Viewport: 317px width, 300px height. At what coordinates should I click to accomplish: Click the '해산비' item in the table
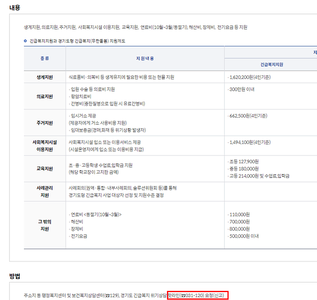(x=76, y=222)
